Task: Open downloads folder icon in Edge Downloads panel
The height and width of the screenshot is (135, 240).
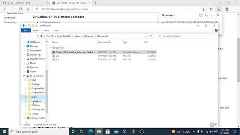Action: point(201,15)
